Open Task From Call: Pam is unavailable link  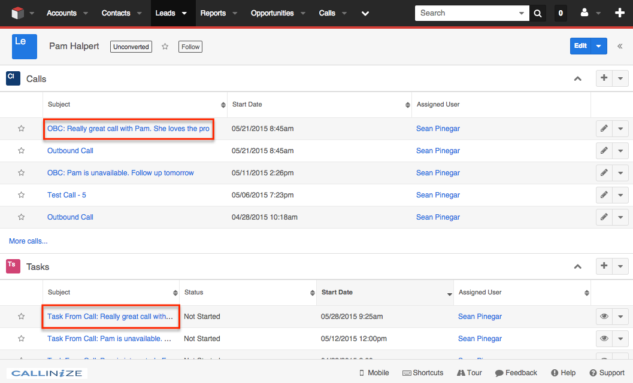pos(110,339)
